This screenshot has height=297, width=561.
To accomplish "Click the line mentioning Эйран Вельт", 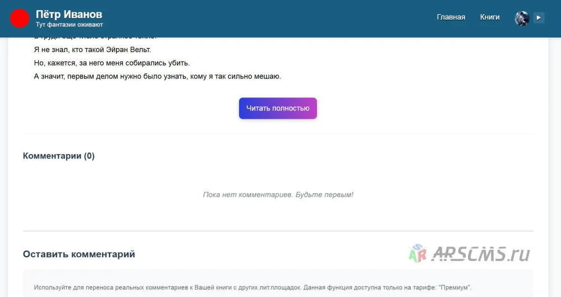I will 93,50.
